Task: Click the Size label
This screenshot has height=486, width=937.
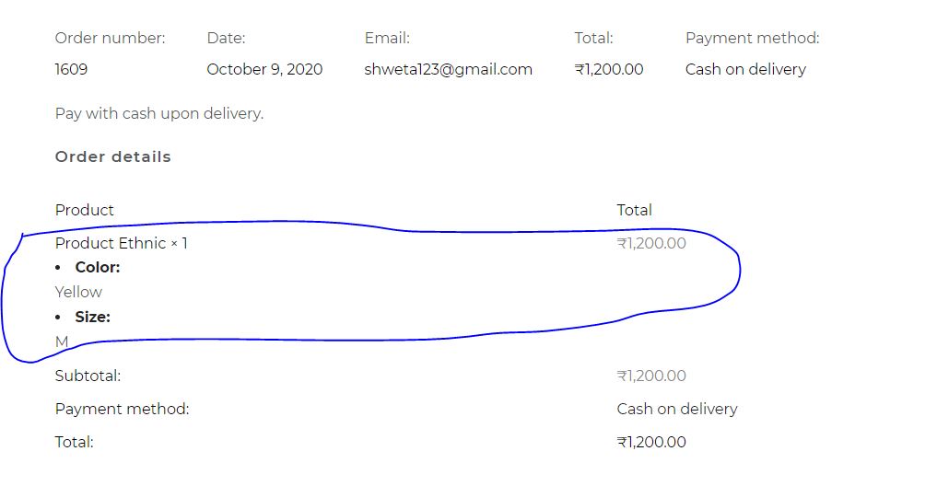Action: [x=93, y=317]
